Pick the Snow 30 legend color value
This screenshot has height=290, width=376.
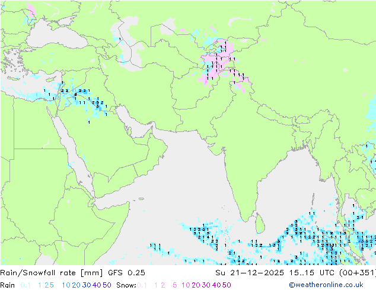point(206,285)
